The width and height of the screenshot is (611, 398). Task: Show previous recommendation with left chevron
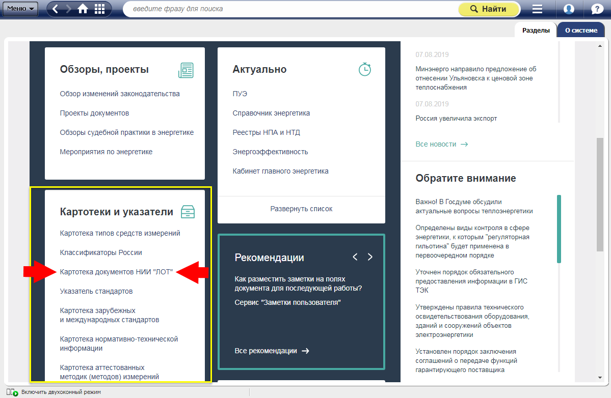click(x=355, y=257)
